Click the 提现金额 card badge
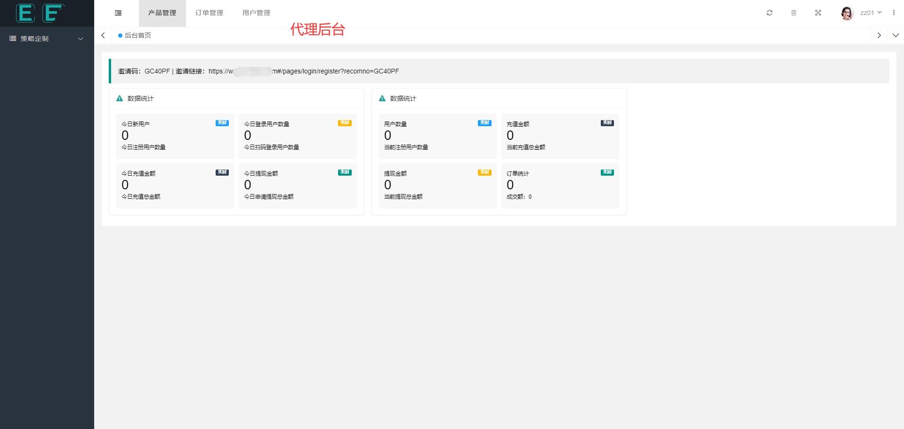This screenshot has width=904, height=429. click(484, 172)
